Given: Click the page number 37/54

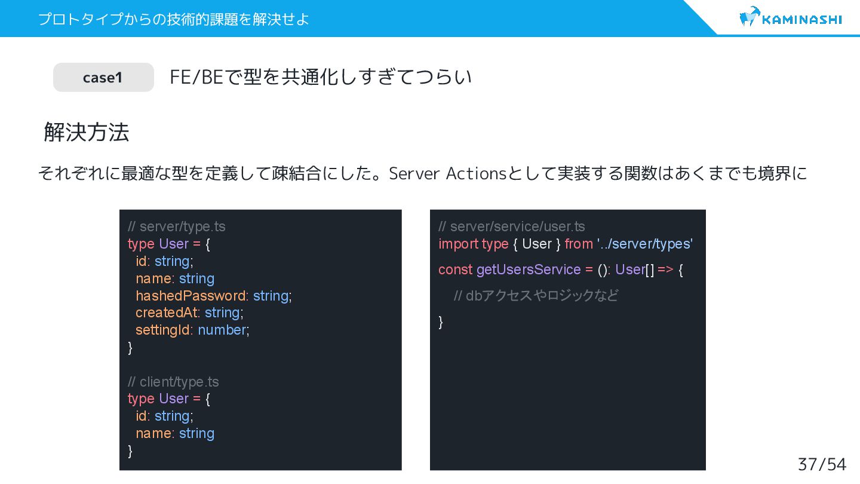Looking at the screenshot, I should [x=822, y=464].
